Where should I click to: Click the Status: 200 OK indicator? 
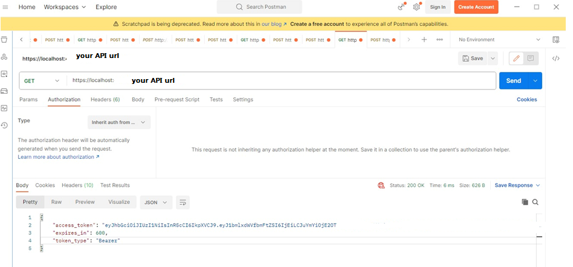[x=407, y=185]
